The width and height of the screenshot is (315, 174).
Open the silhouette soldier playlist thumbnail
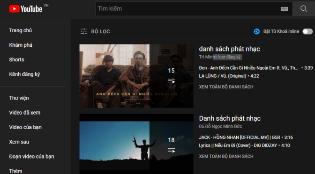tap(136, 144)
